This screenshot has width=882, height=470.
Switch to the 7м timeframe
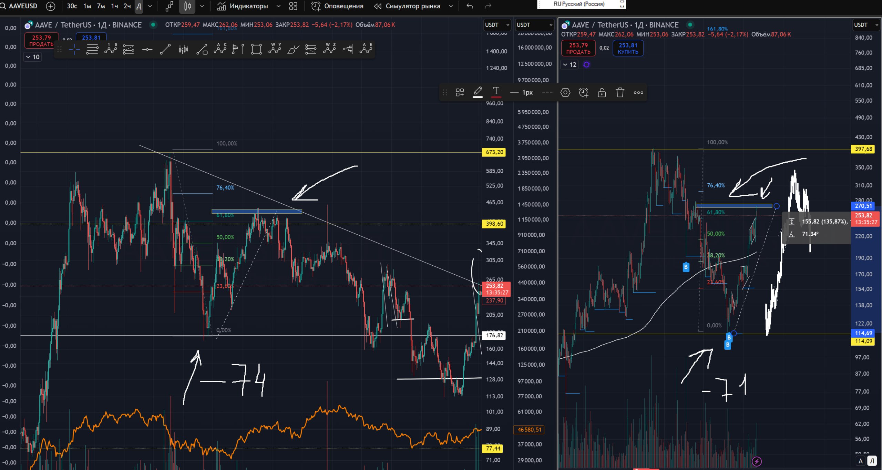coord(101,6)
